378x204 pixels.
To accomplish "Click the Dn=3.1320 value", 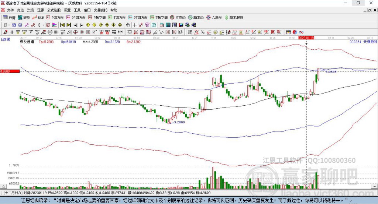I will pyautogui.click(x=112, y=42).
